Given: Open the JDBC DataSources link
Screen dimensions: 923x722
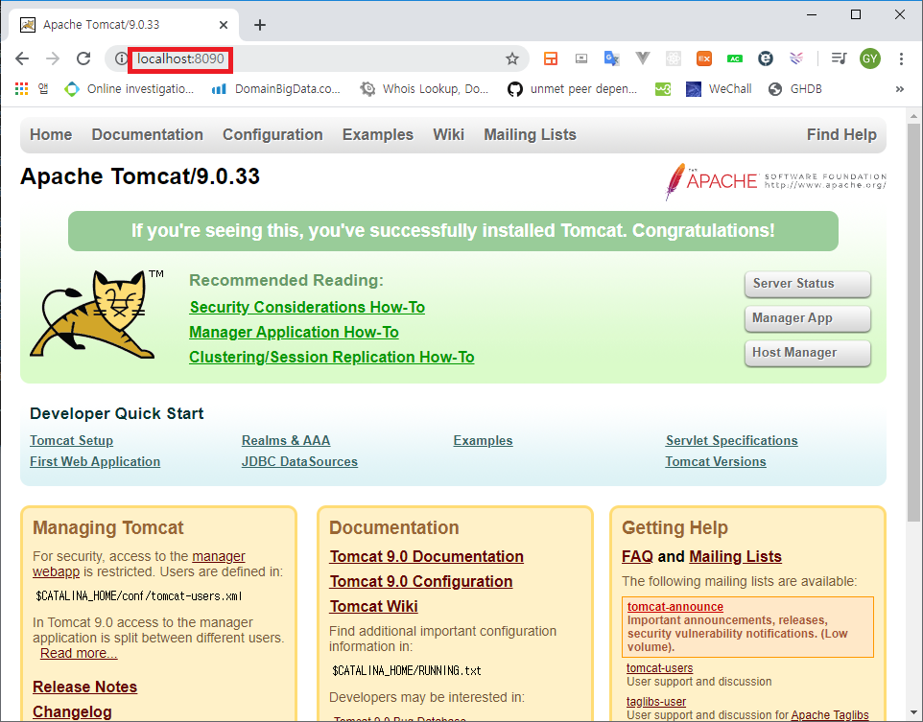Looking at the screenshot, I should [299, 461].
